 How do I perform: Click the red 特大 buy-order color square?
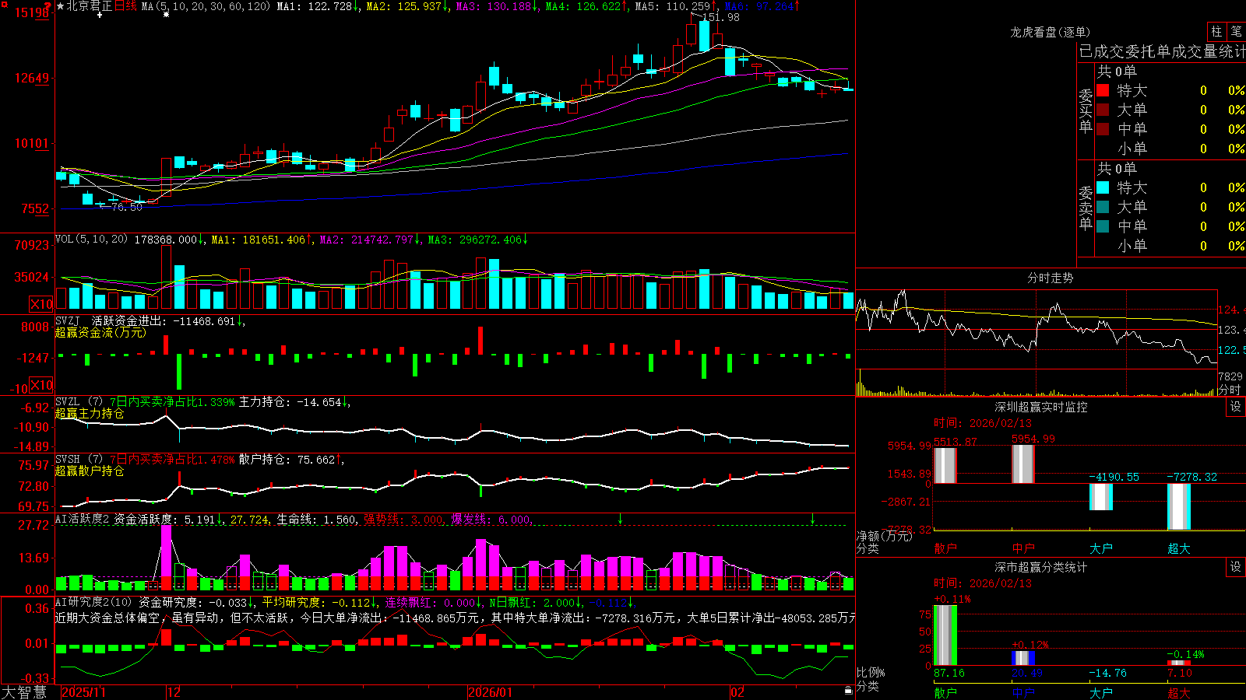pyautogui.click(x=1103, y=90)
